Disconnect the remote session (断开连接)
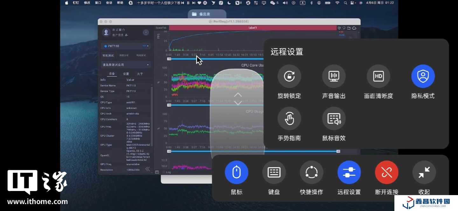This screenshot has width=458, height=211. pos(386,172)
